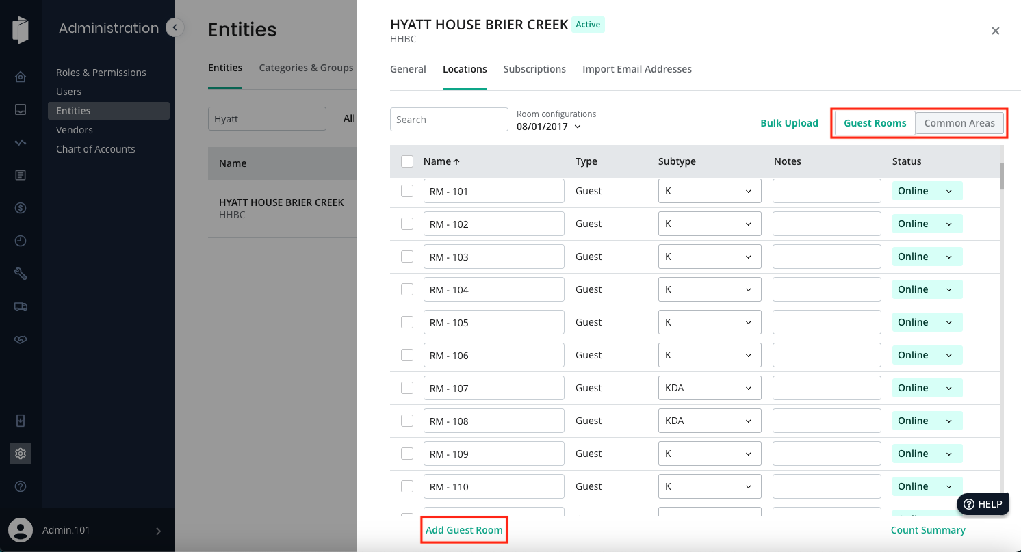Open the Status dropdown for RM - 108

[927, 421]
